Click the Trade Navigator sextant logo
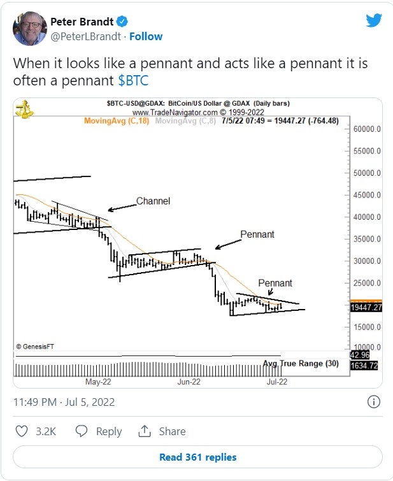Image resolution: width=393 pixels, height=481 pixels. (x=25, y=109)
